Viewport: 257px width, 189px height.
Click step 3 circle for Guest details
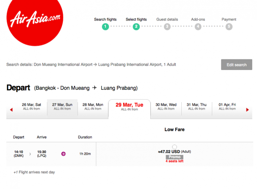pyautogui.click(x=167, y=26)
